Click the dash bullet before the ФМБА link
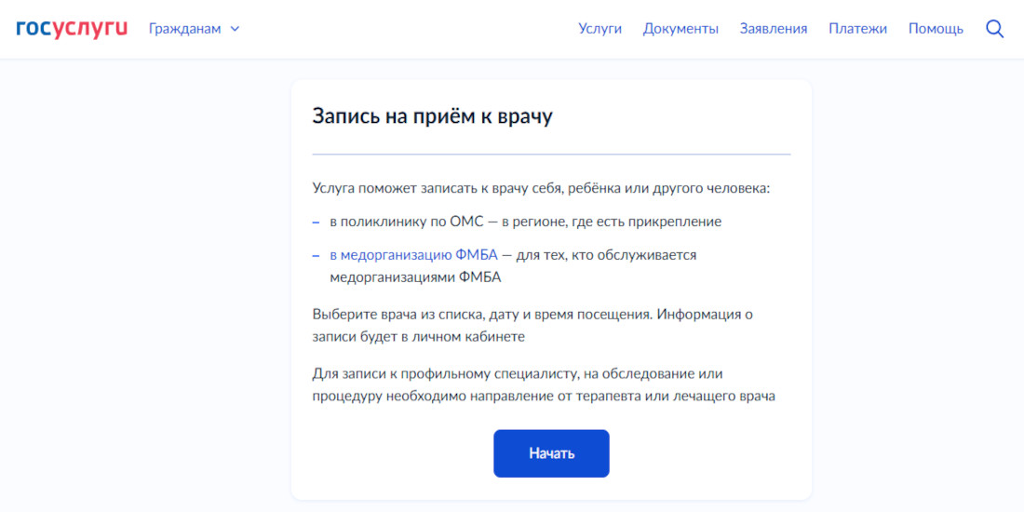Screen dimensions: 1024x512 coord(316,254)
